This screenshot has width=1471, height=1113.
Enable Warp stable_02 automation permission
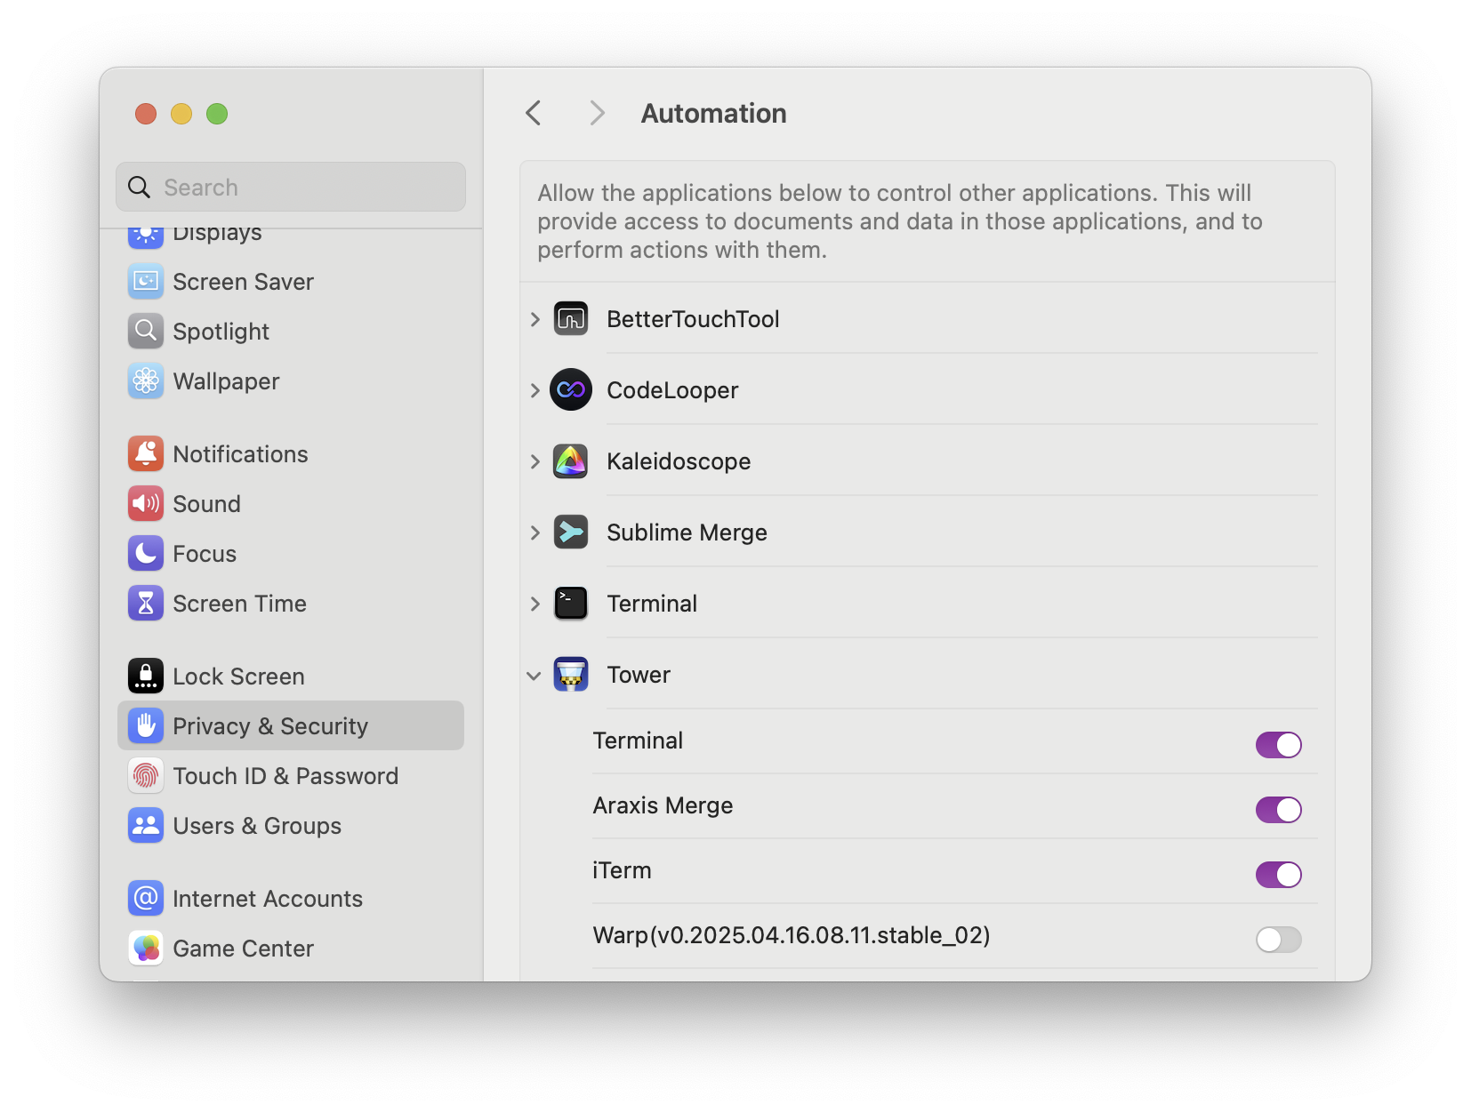(1278, 940)
